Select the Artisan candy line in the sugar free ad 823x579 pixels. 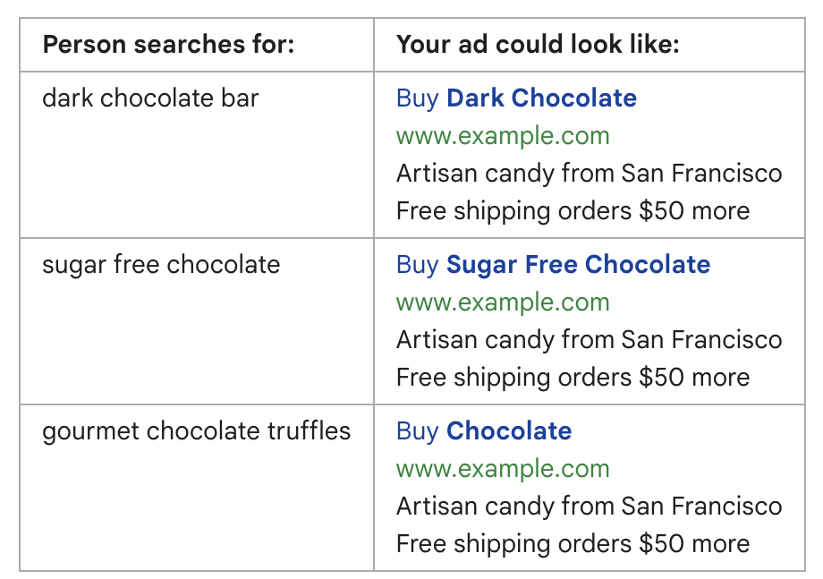pyautogui.click(x=589, y=339)
